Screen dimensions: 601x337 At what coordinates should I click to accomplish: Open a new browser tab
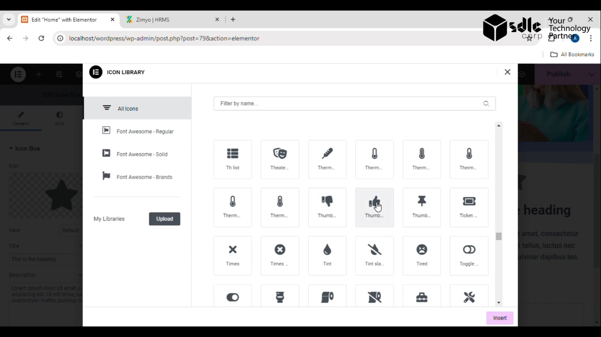[233, 19]
